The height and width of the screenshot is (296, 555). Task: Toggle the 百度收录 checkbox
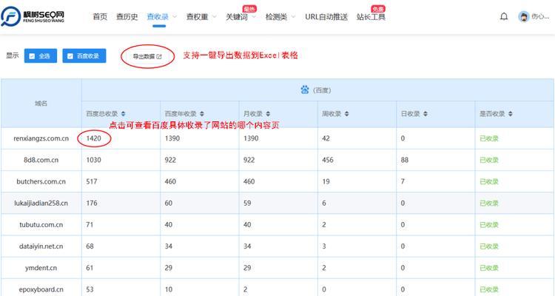70,55
